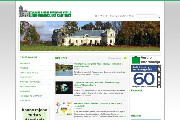Click the manor house banner image
Viewport: 180px width, 120px height.
(90, 36)
